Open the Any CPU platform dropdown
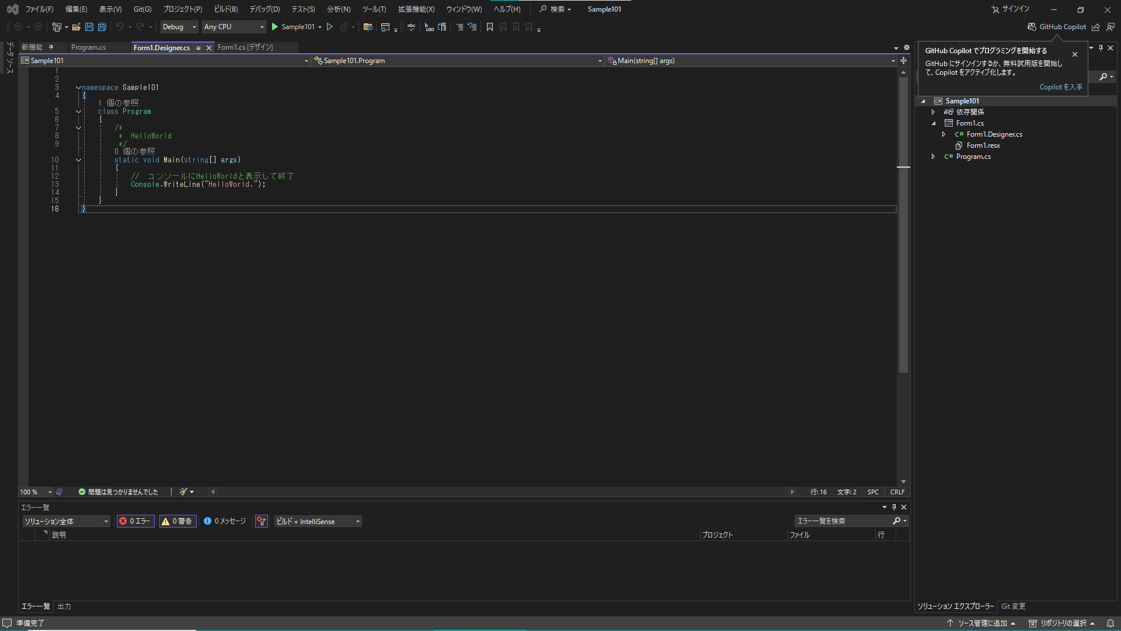This screenshot has height=631, width=1121. coord(234,27)
